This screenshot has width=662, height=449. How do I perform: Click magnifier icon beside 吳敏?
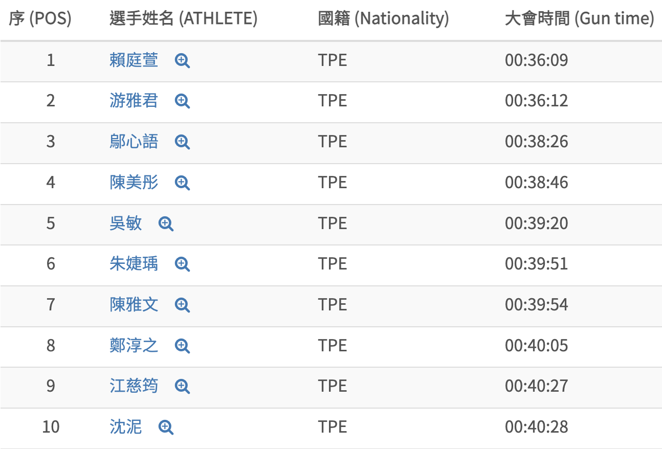[166, 223]
